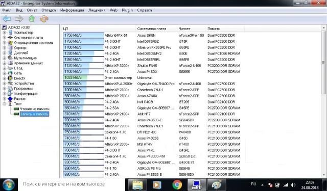327x191 pixels.
Task: Click the green Up arrow toolbar icon
Action: click(x=32, y=19)
